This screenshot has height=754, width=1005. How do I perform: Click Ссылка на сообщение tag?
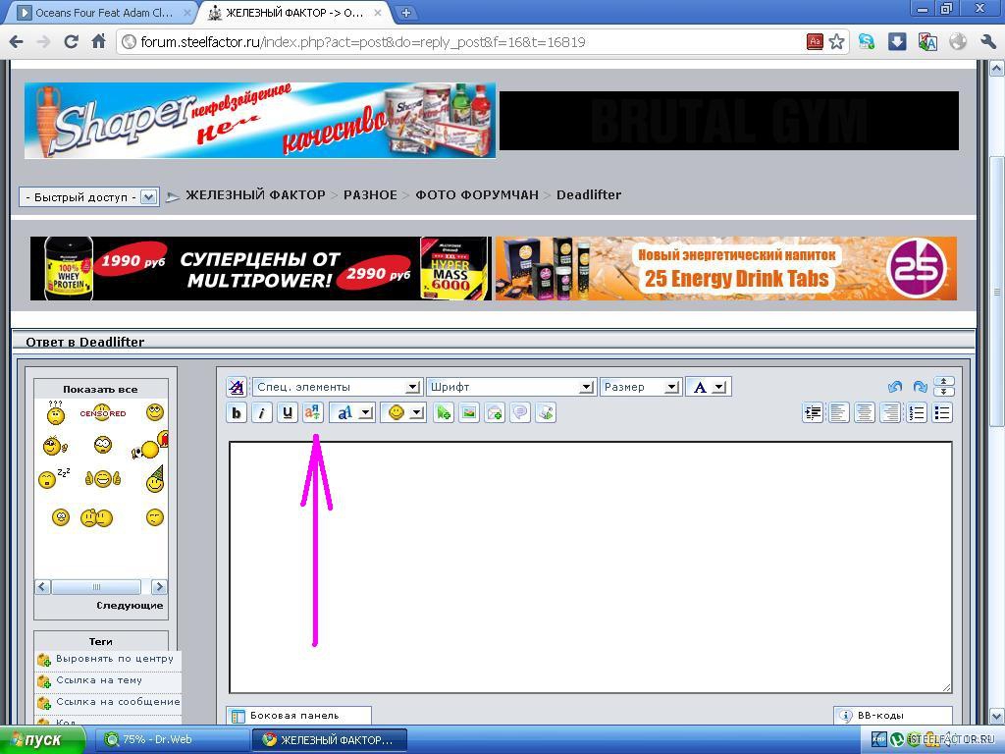118,702
